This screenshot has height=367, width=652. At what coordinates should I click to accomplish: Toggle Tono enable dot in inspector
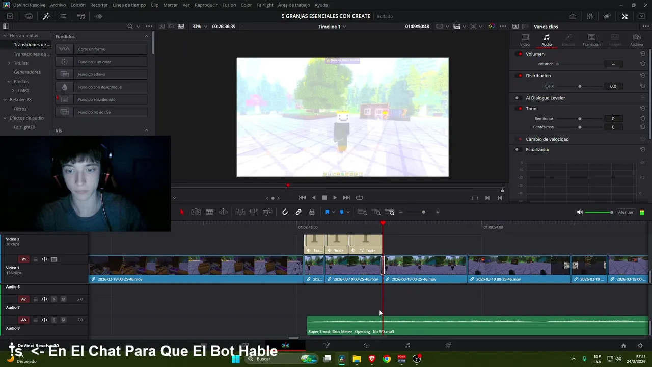(520, 109)
